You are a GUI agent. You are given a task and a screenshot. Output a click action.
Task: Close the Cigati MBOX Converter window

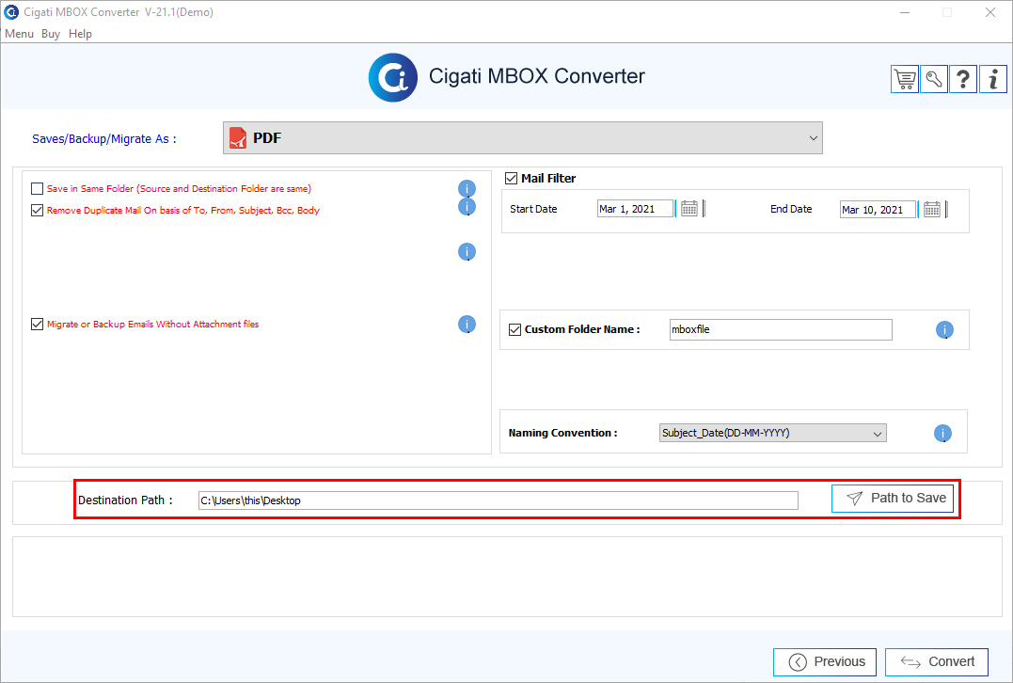pyautogui.click(x=989, y=12)
